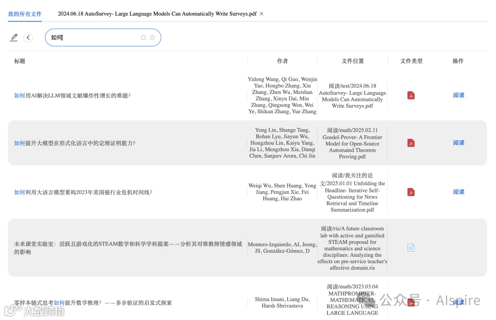Close the AutoSurvey pdf tab
The image size is (496, 320).
[261, 14]
